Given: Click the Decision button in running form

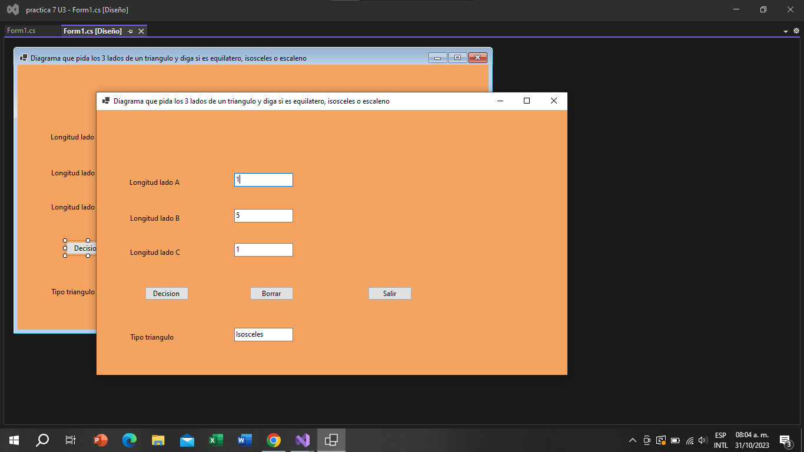Looking at the screenshot, I should click(167, 293).
